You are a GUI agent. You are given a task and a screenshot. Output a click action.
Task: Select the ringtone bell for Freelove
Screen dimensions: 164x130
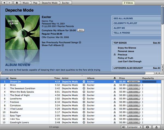[x=115, y=102]
